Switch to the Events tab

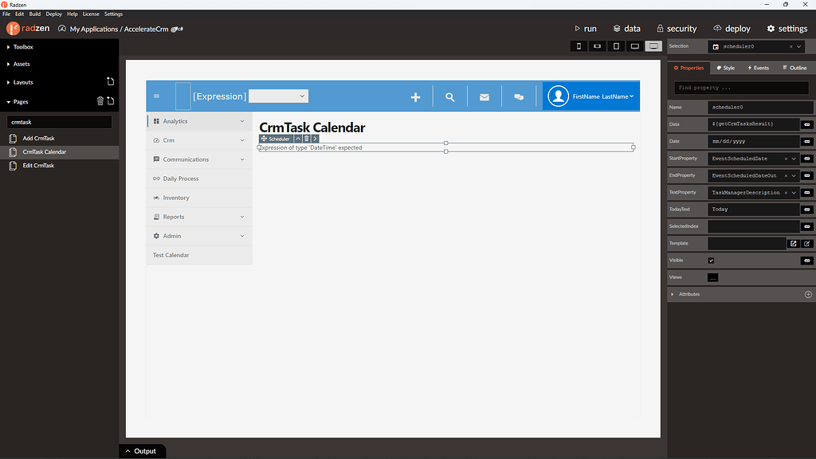pyautogui.click(x=756, y=68)
